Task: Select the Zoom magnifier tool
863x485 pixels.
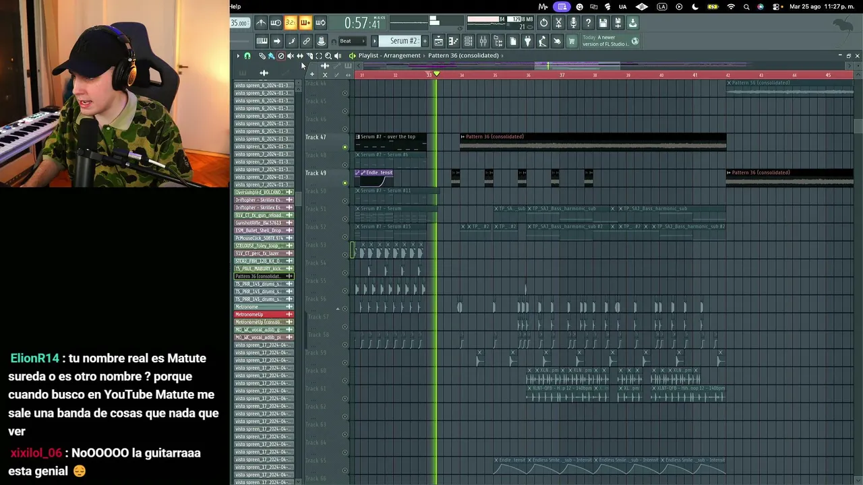Action: pos(328,56)
